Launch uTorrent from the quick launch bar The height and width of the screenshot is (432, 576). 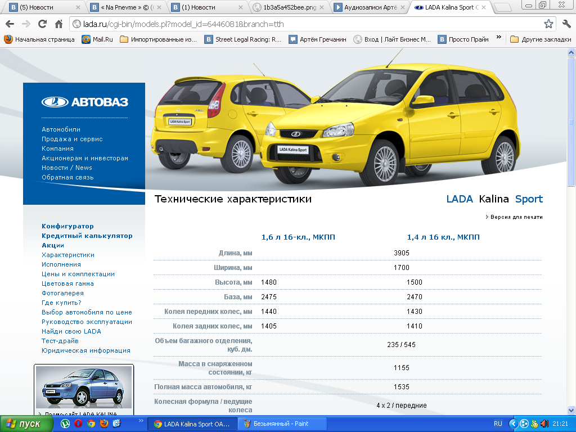65,424
